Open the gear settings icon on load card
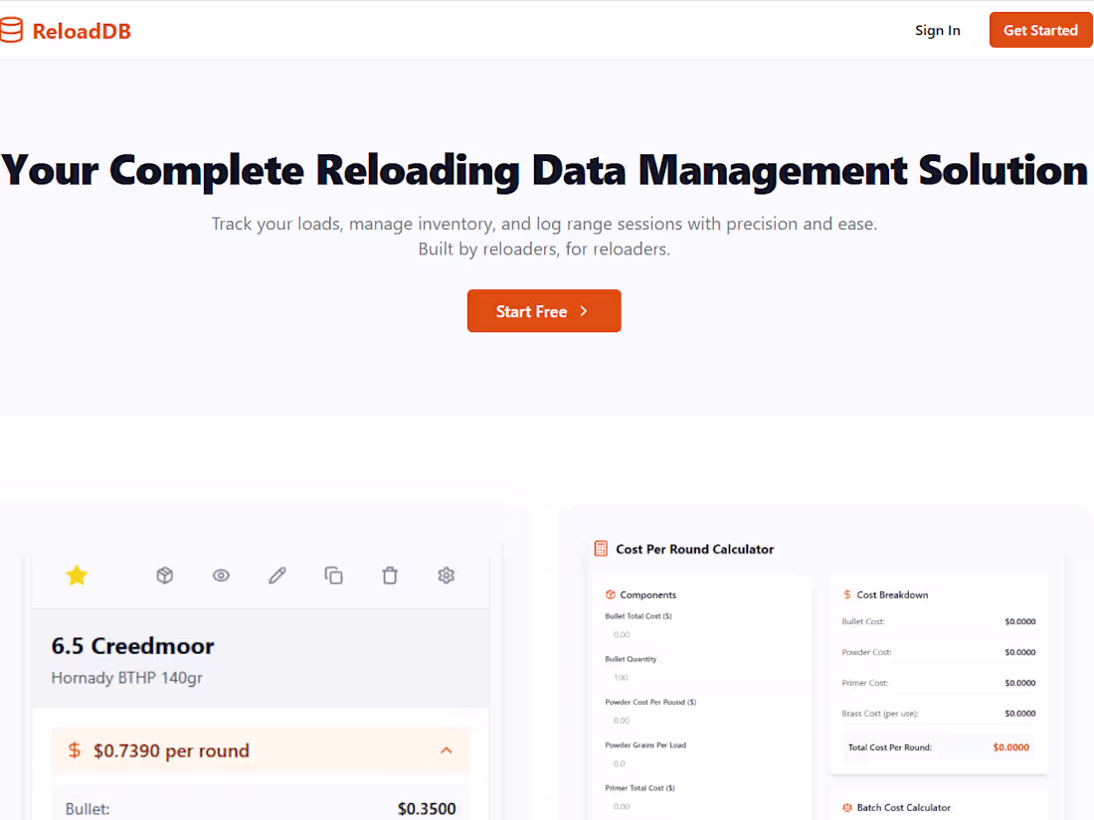Screen dimensions: 1094x820 click(446, 574)
